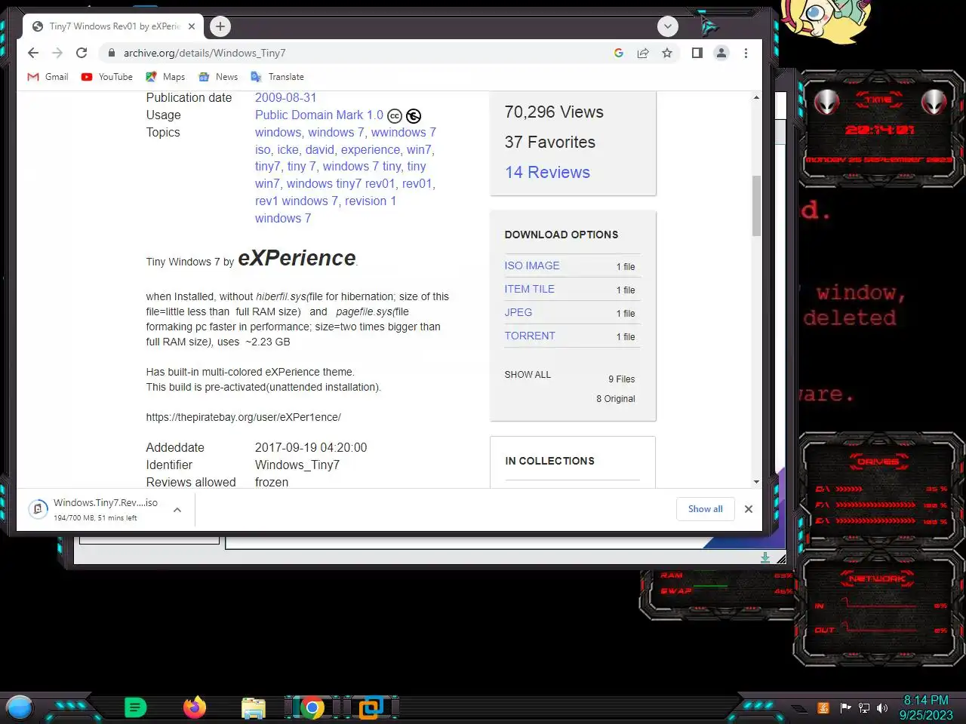Go back to the previous page
The width and height of the screenshot is (966, 724).
click(x=32, y=53)
